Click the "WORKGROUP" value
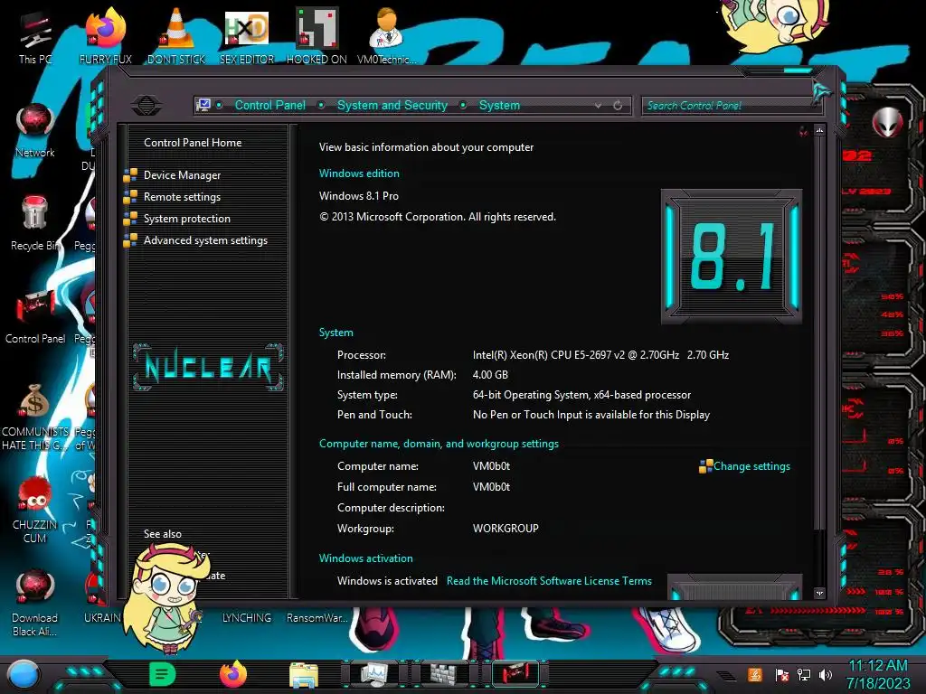The width and height of the screenshot is (926, 694). tap(506, 528)
